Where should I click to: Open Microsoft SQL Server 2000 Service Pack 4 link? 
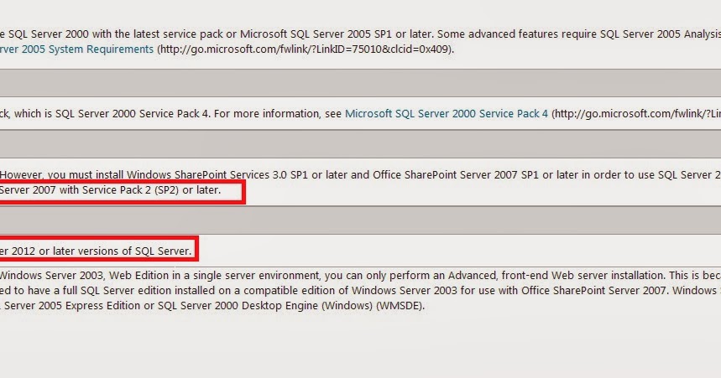pyautogui.click(x=447, y=113)
